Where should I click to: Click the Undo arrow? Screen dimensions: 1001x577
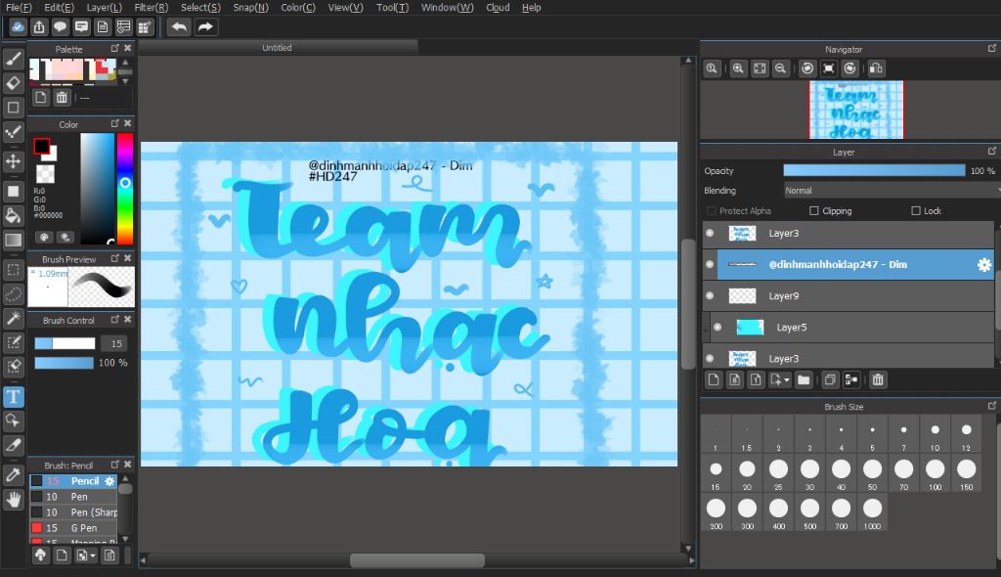pos(180,26)
